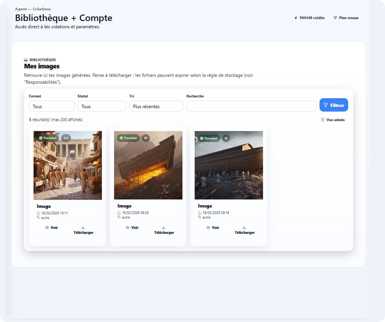The image size is (385, 322).
Task: Click the 1:1 format badge on first image
Action: [x=66, y=138]
